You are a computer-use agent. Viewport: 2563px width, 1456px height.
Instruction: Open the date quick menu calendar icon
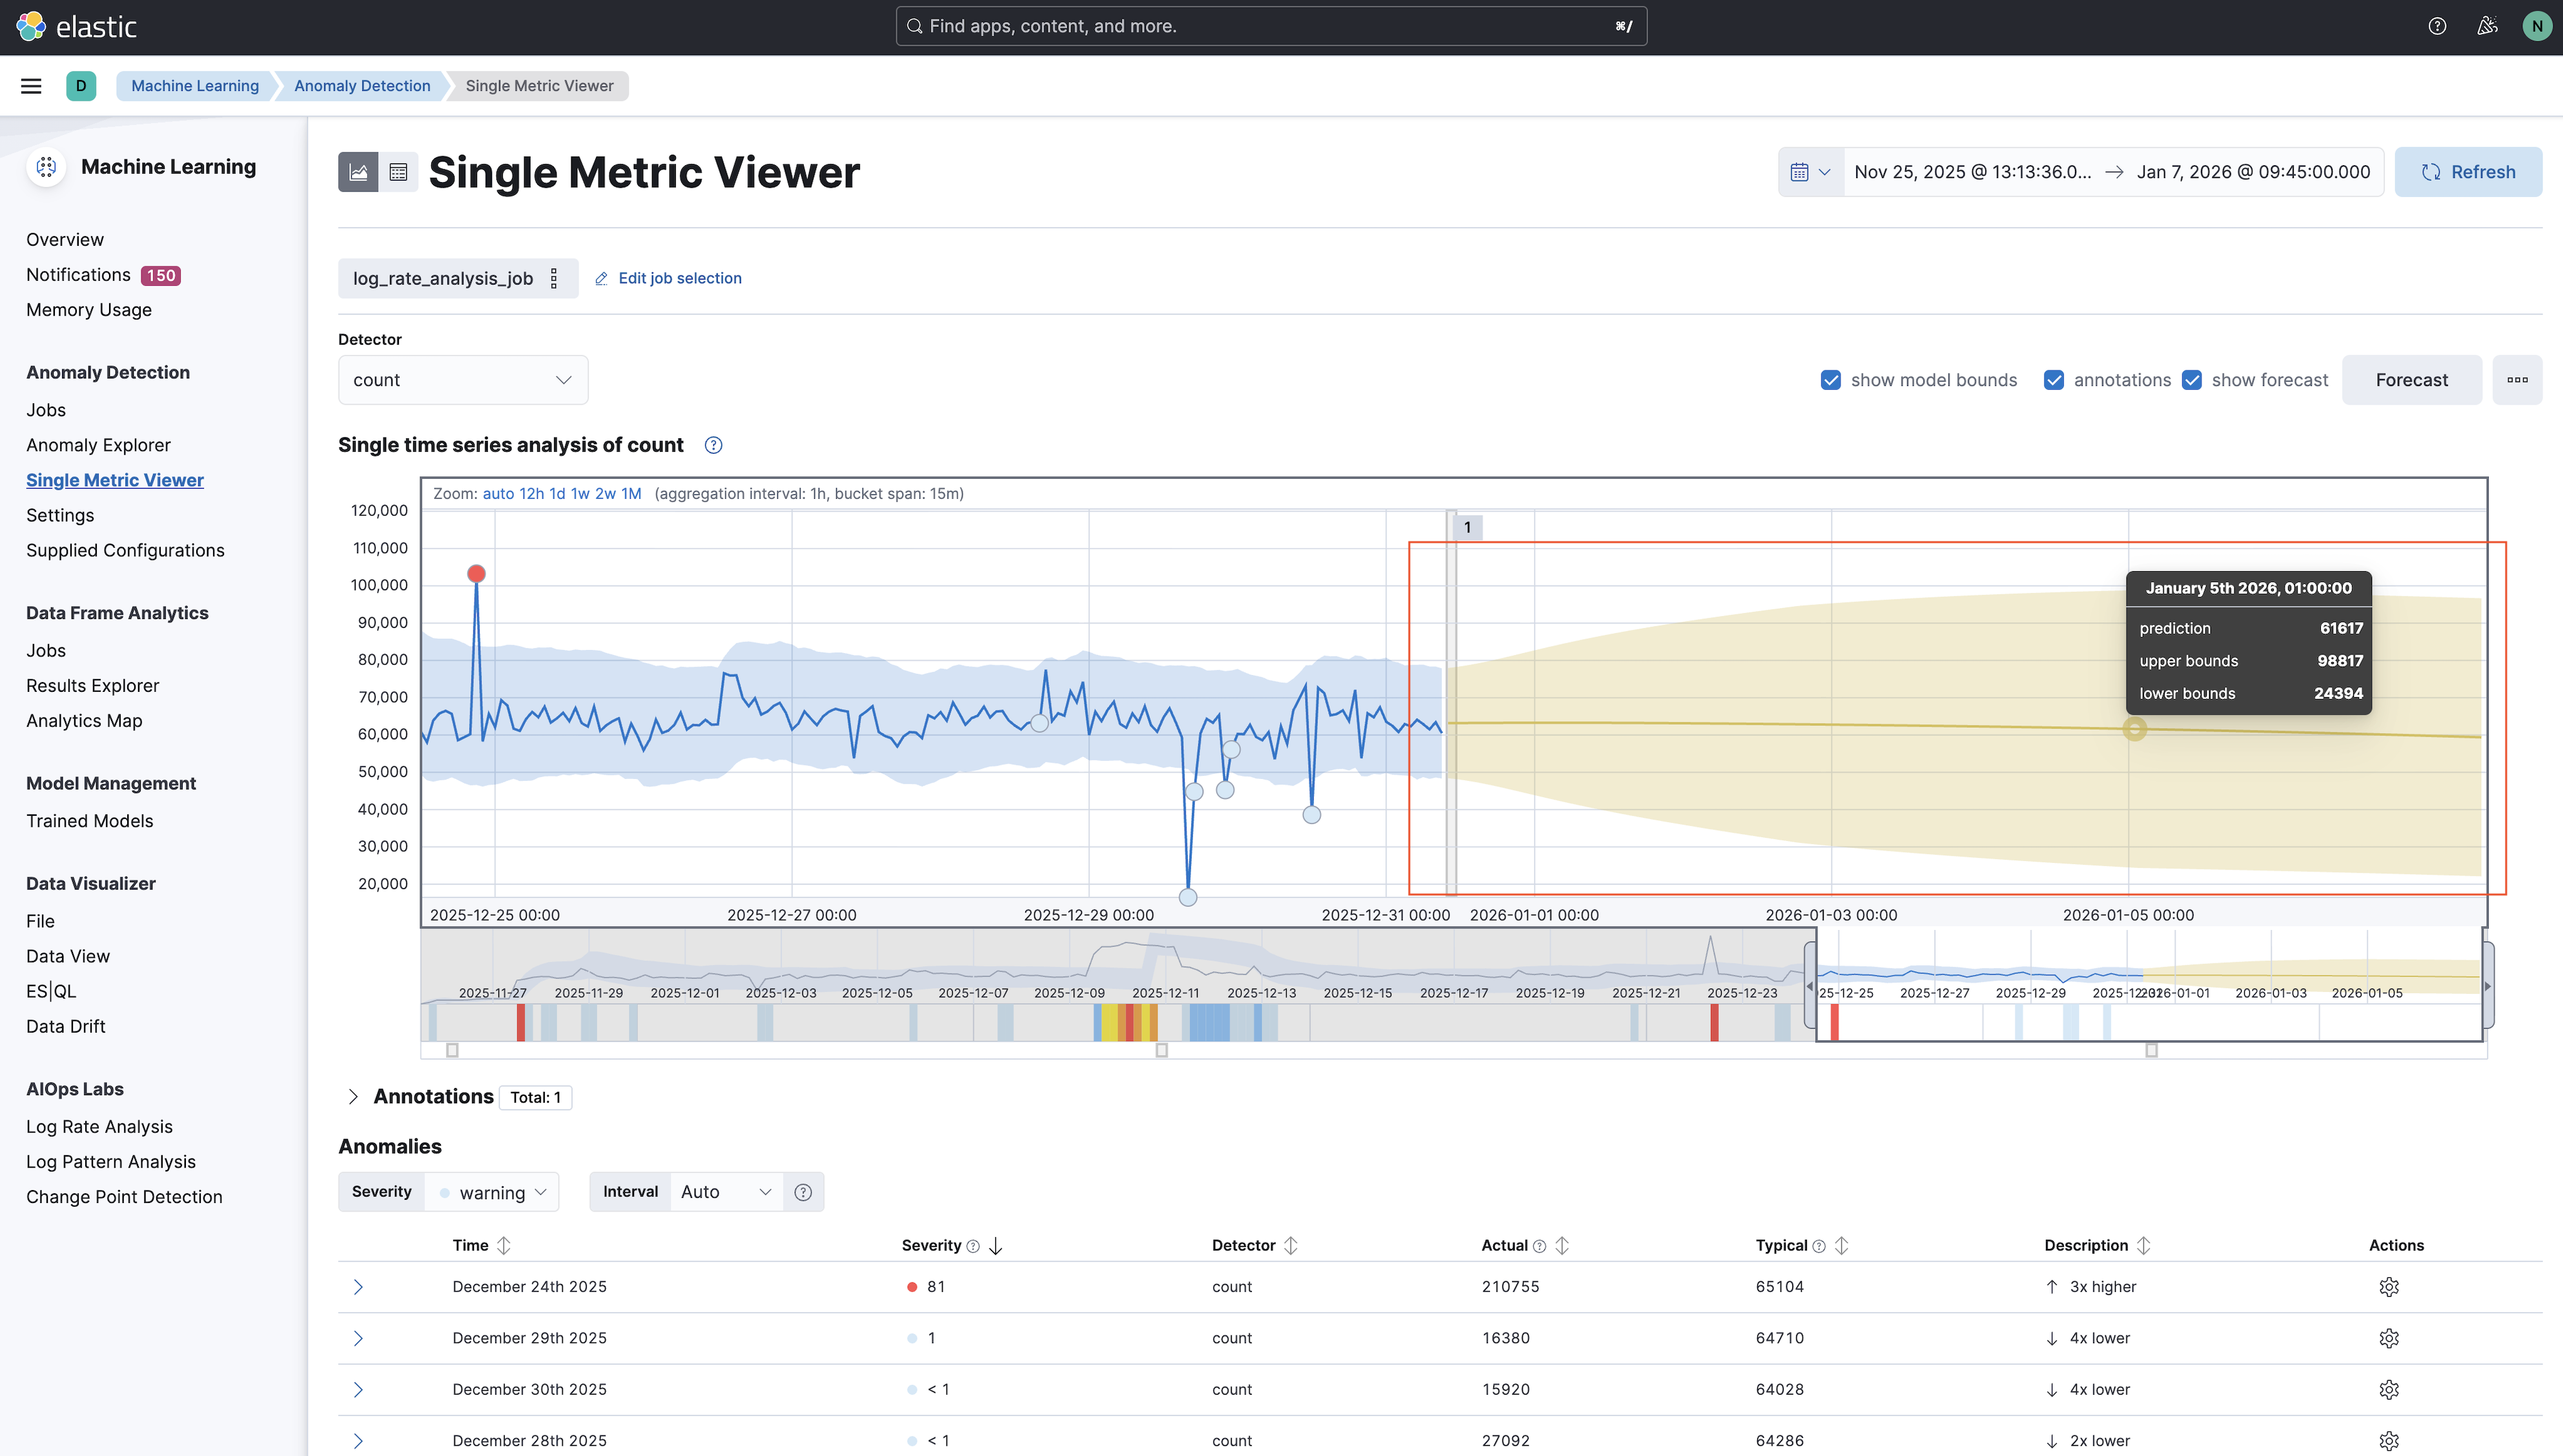tap(1810, 172)
